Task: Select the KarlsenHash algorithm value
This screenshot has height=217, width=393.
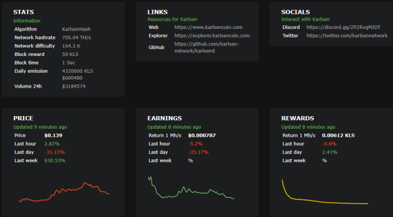Action: 76,29
